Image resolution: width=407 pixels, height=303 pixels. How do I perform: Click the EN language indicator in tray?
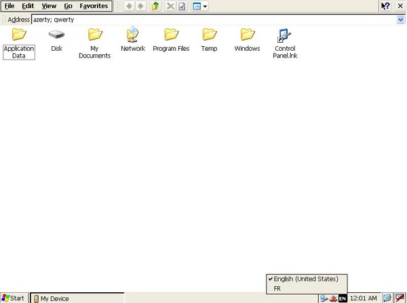[343, 298]
